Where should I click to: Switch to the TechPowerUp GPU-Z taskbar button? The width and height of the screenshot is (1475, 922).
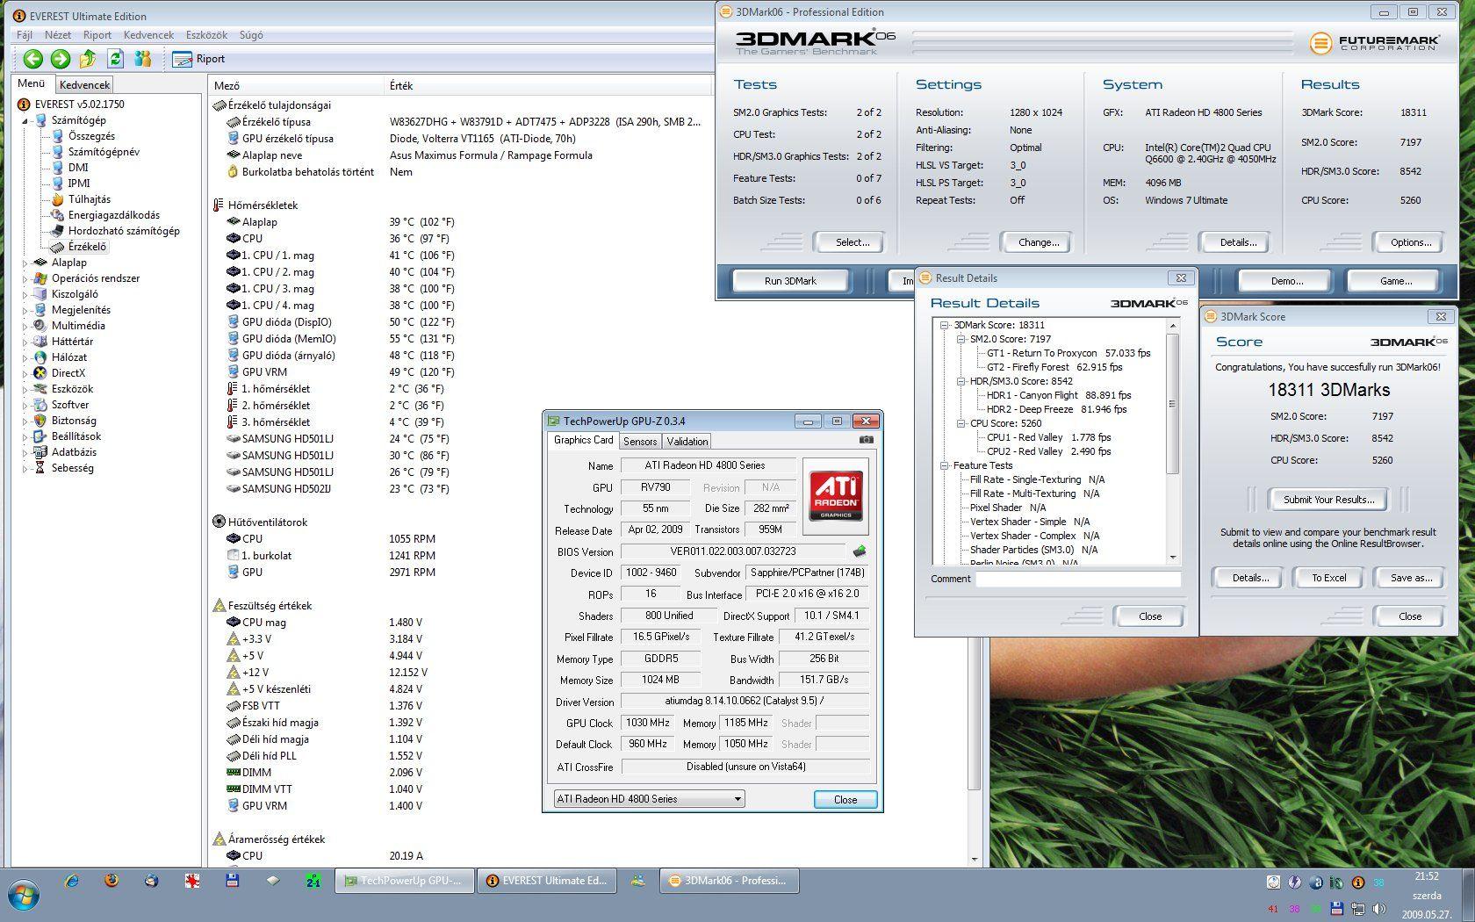[x=405, y=881]
